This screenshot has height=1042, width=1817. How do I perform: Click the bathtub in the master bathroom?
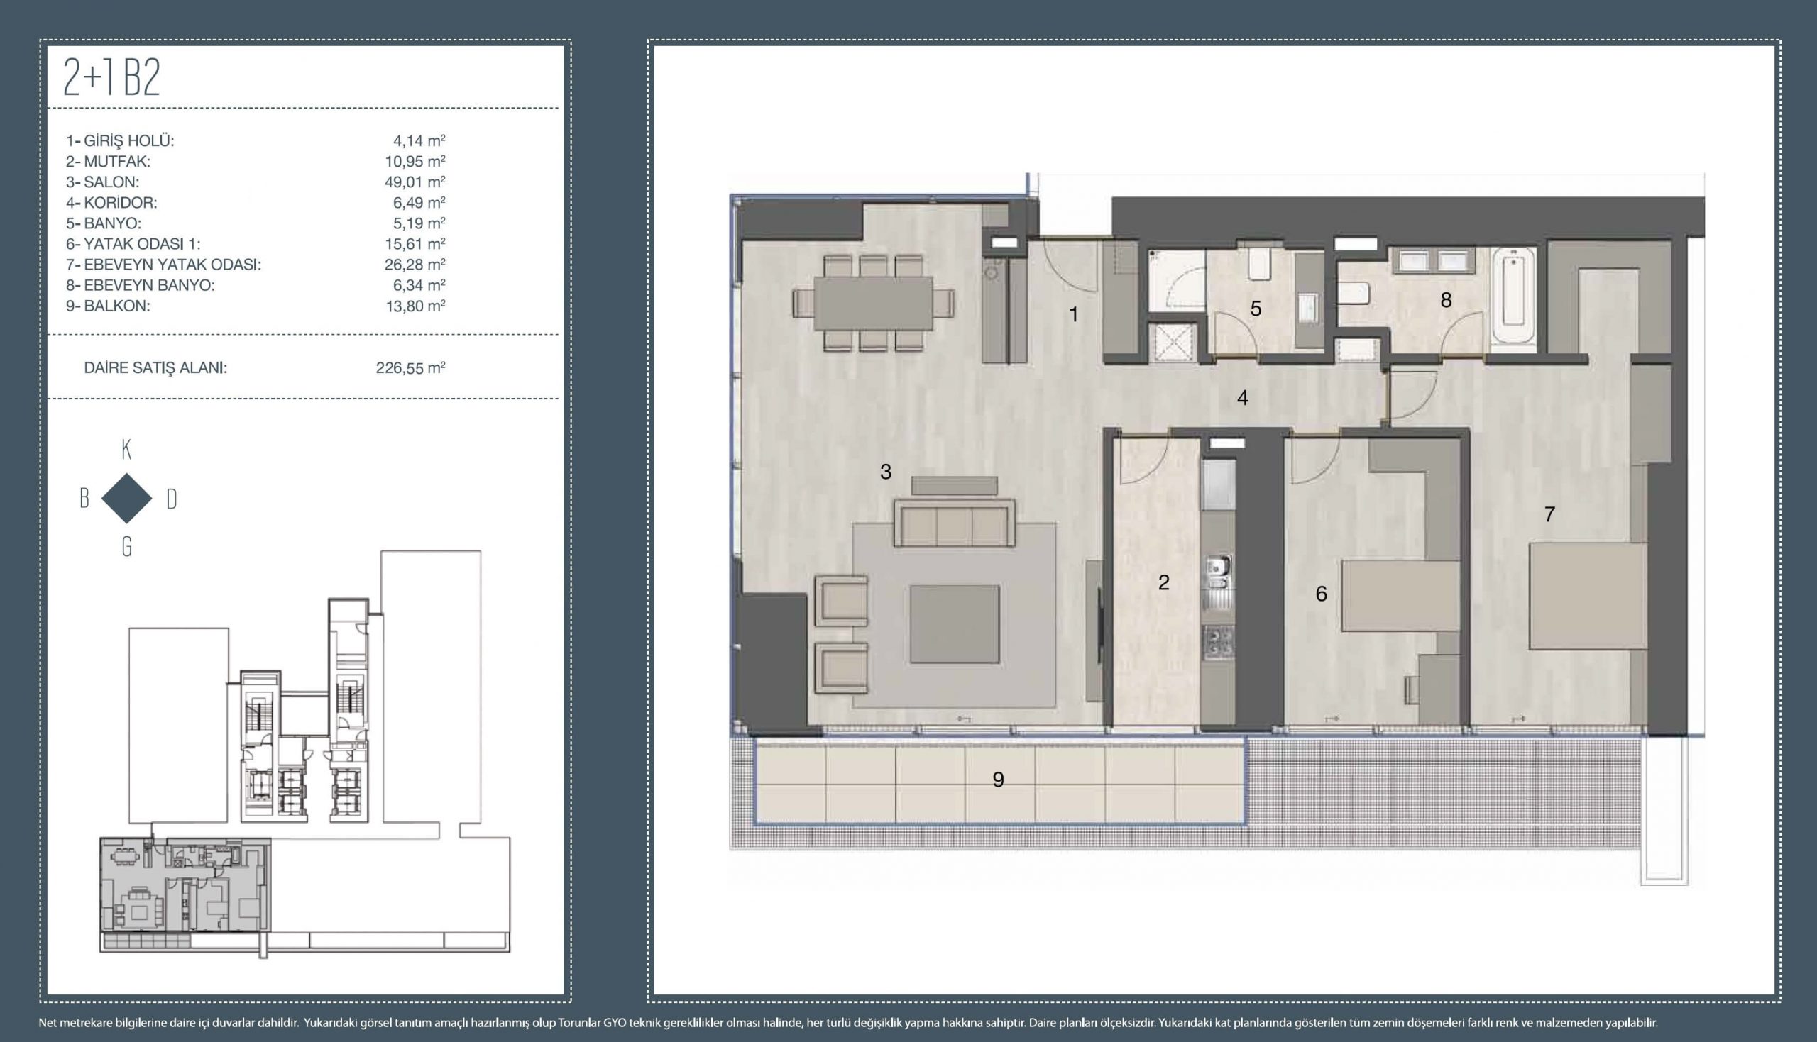point(1514,297)
